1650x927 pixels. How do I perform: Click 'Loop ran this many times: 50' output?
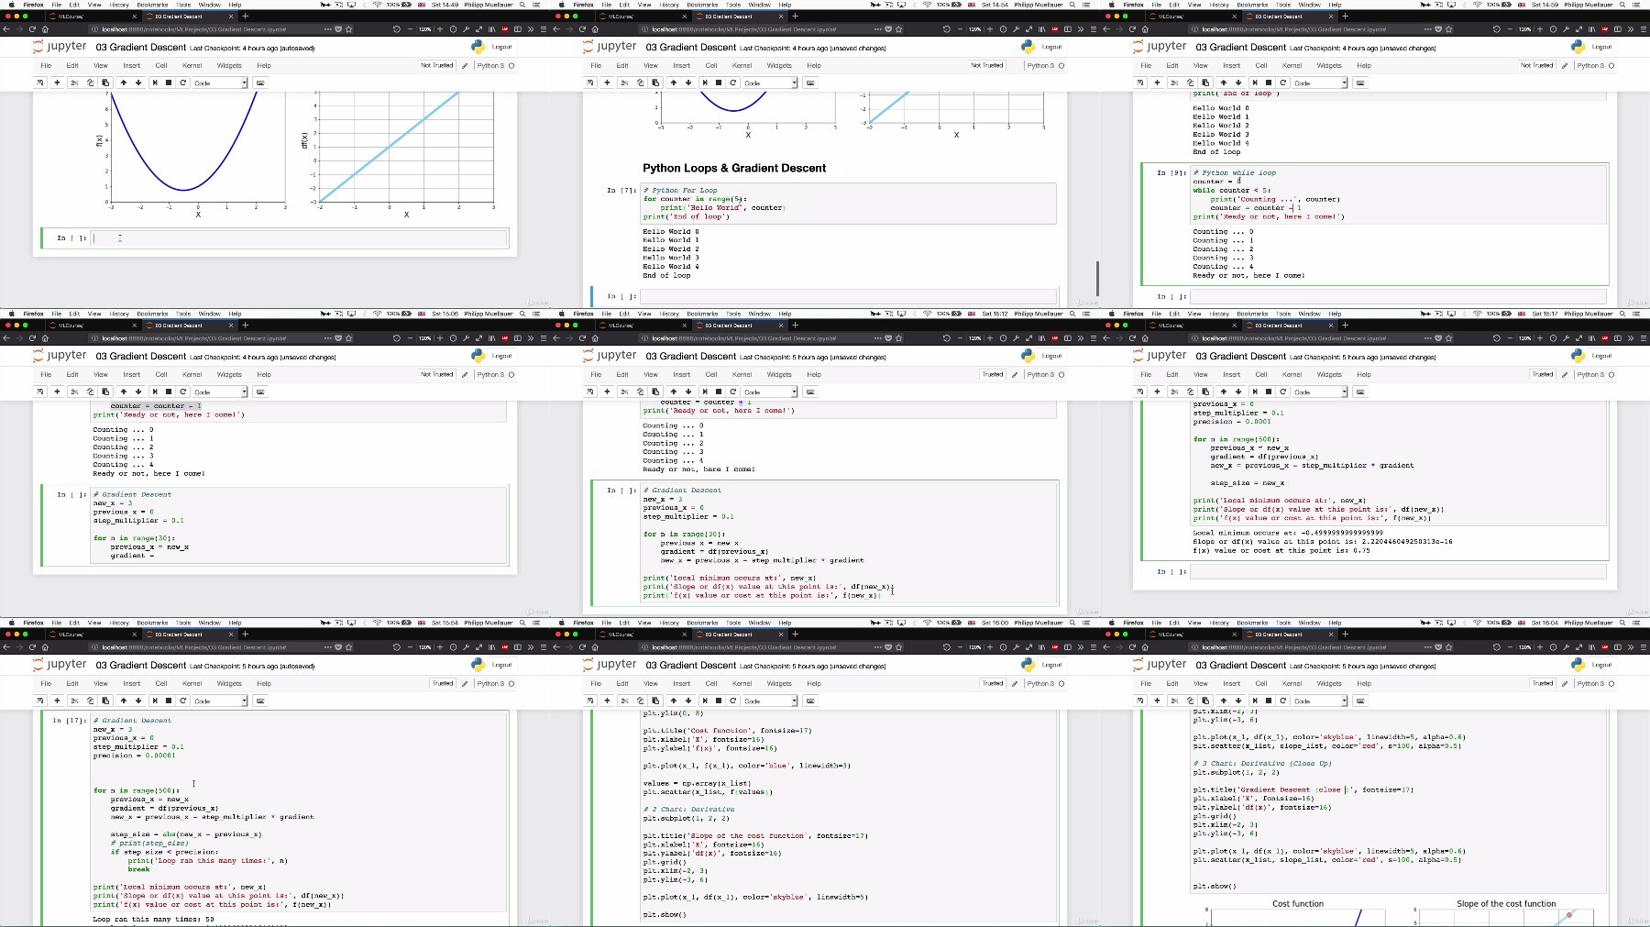[x=153, y=919]
